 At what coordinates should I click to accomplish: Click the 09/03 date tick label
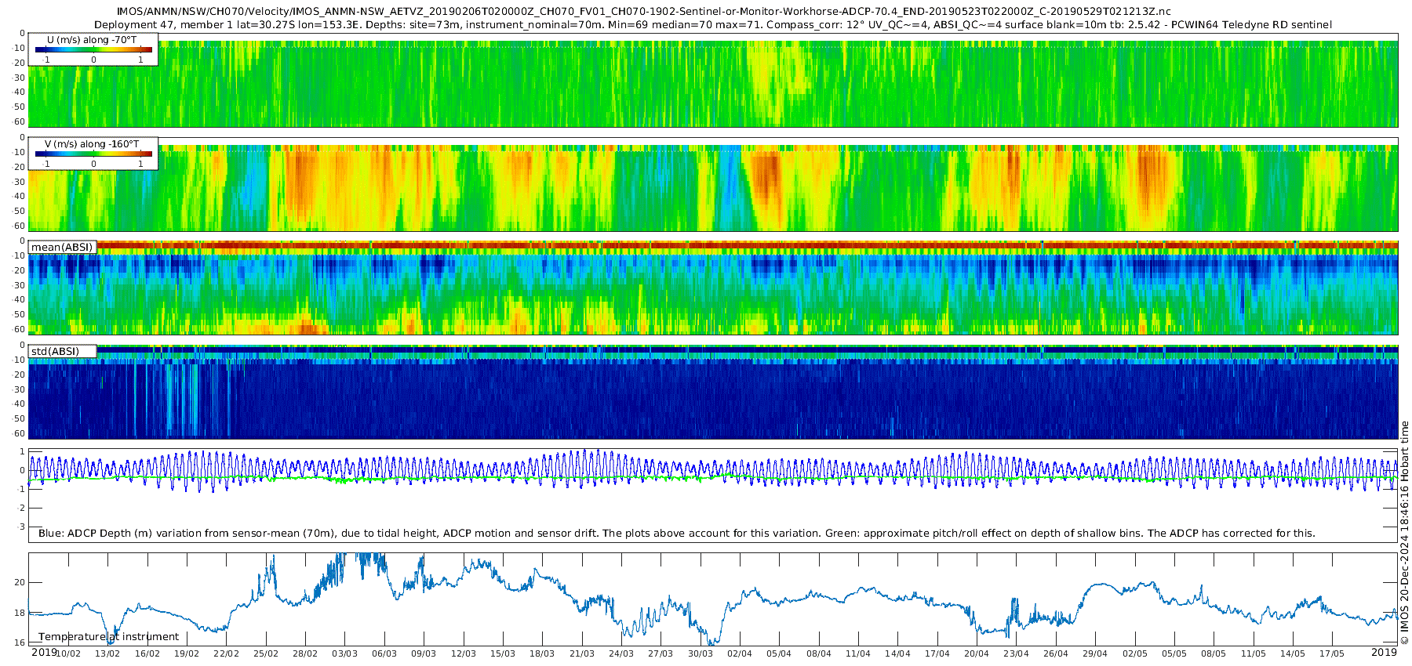point(424,653)
